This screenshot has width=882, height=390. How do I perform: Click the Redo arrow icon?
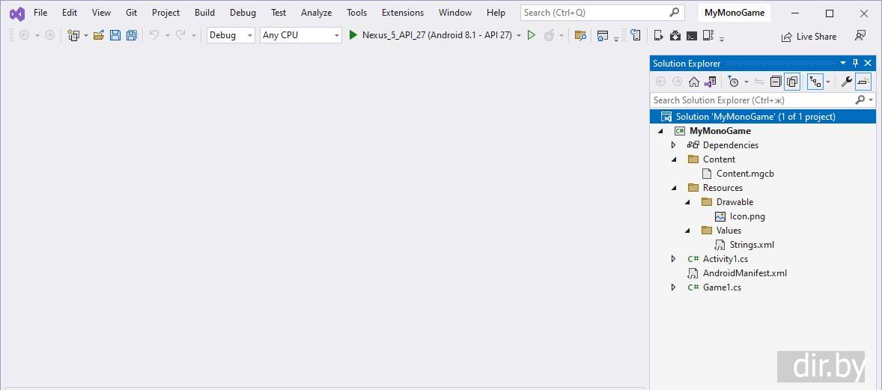click(180, 35)
